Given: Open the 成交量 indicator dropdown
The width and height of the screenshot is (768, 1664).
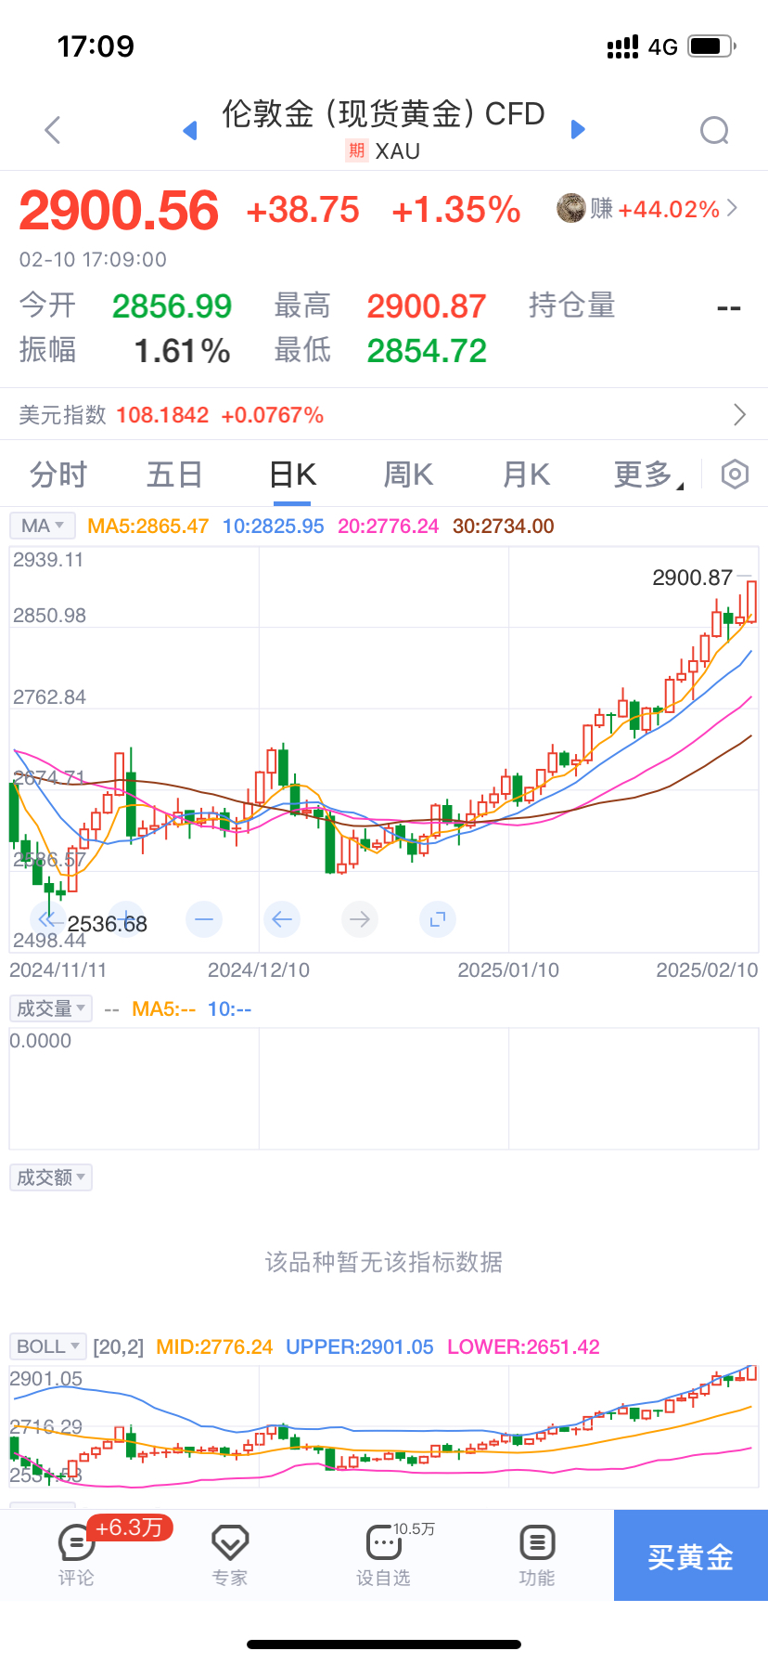Looking at the screenshot, I should (x=51, y=1008).
